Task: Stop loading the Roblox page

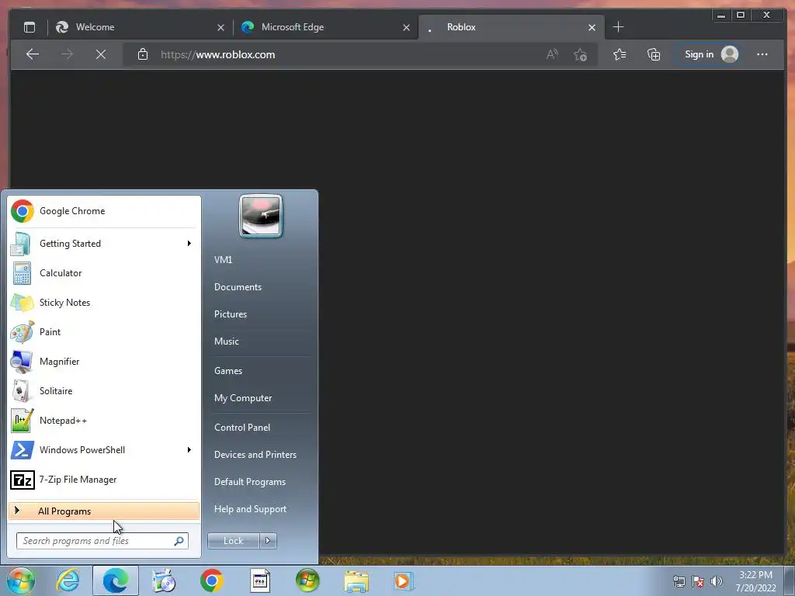Action: 101,54
